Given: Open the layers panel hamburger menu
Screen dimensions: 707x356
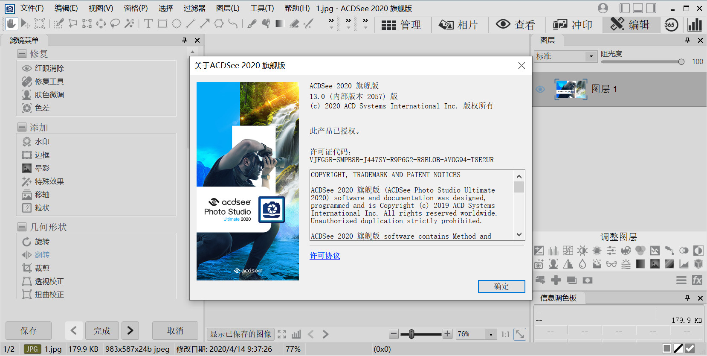Looking at the screenshot, I should click(x=681, y=280).
